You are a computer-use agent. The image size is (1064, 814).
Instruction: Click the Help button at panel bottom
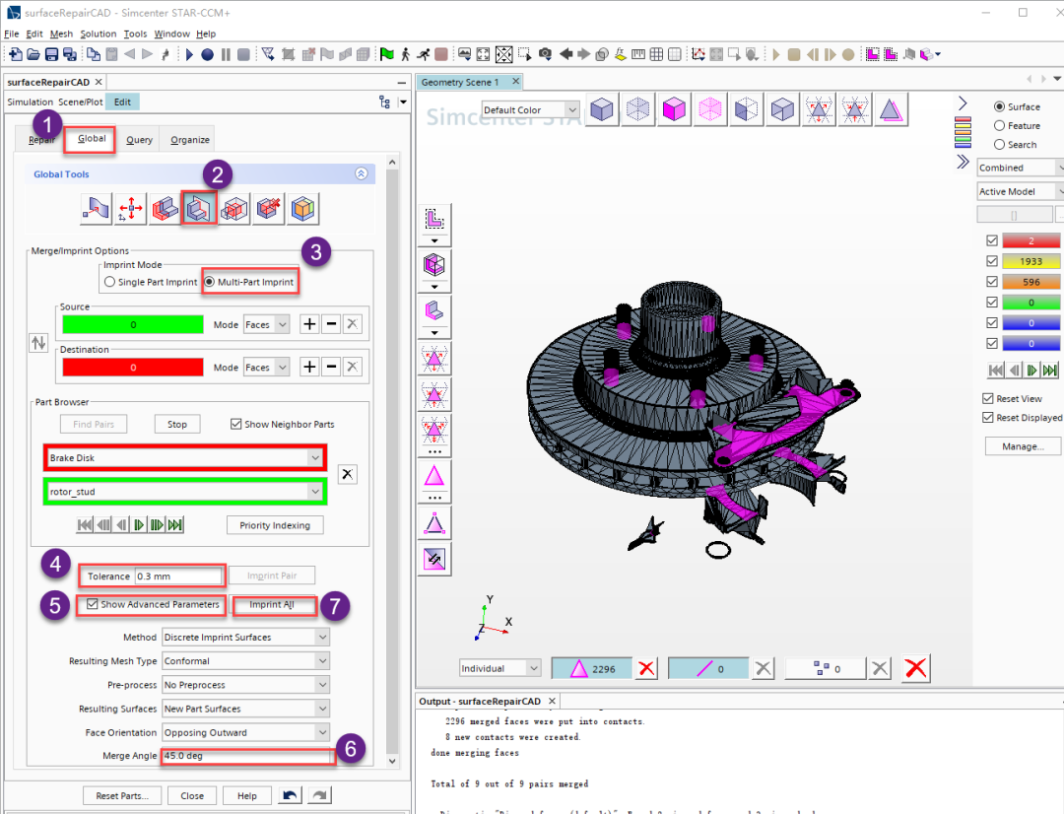pos(247,795)
